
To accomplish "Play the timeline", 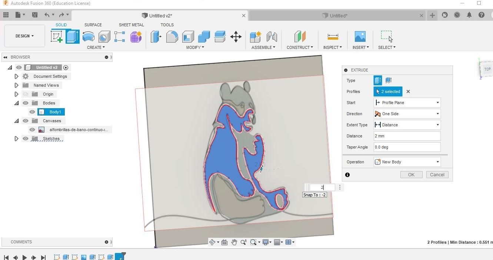I will (24, 257).
